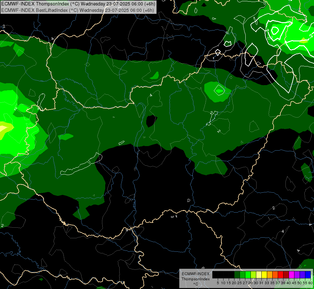The width and height of the screenshot is (314, 289).
Task: Click the legend scale value 33
Action: click(x=267, y=283)
